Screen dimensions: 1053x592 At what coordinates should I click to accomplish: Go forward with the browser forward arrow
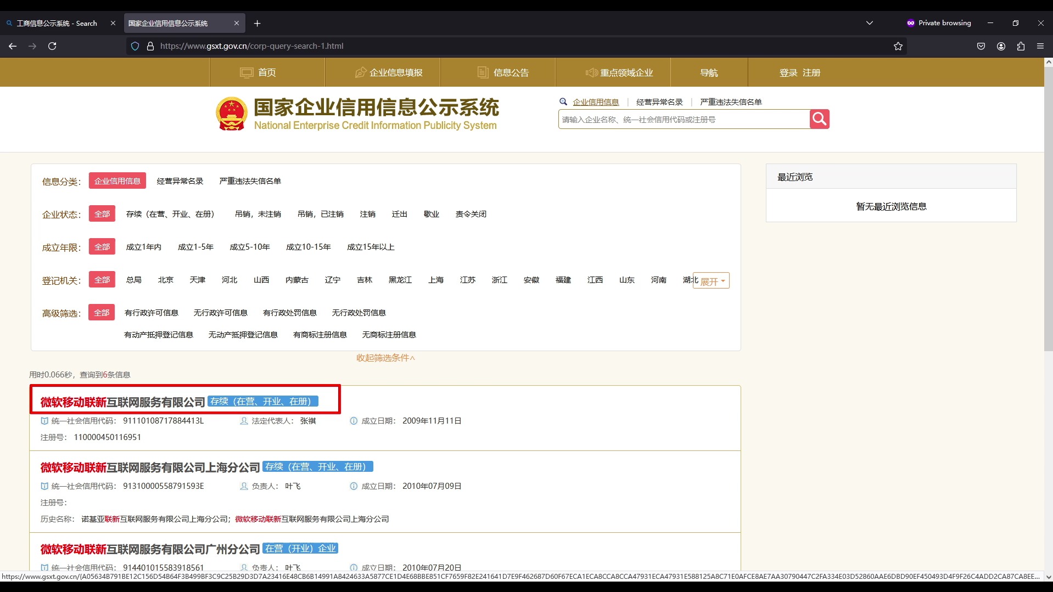point(32,46)
